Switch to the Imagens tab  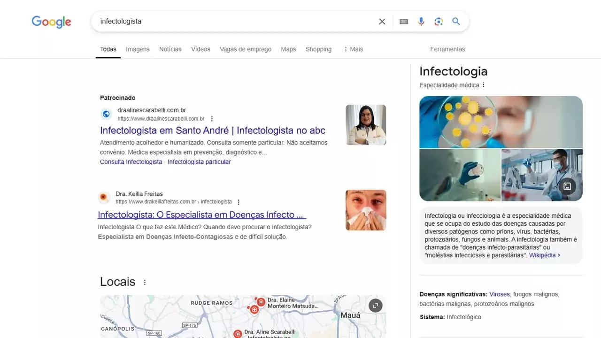pyautogui.click(x=138, y=49)
